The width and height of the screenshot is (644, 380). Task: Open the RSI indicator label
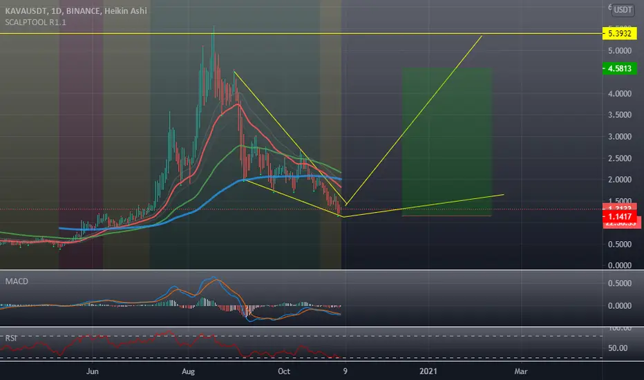tap(10, 338)
